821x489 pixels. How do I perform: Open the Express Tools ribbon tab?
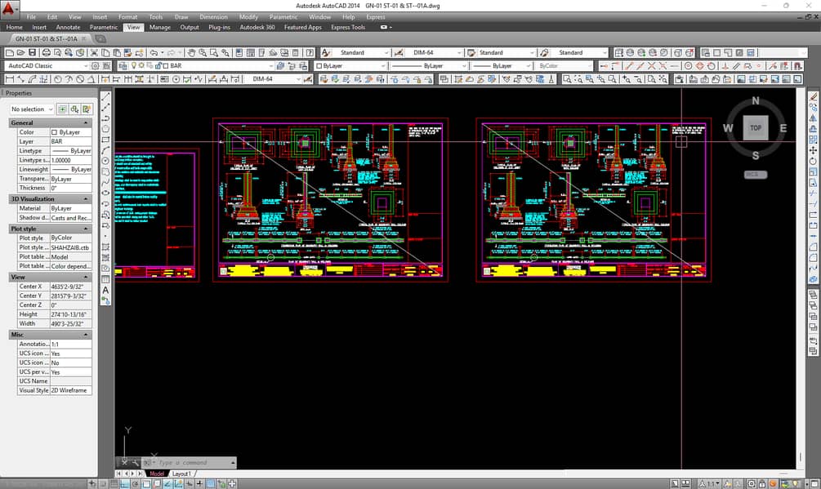[x=348, y=27]
